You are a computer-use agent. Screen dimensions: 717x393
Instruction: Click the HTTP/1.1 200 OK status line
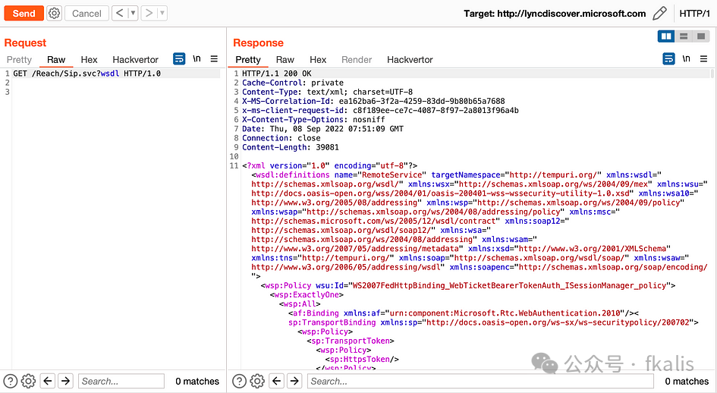click(x=277, y=73)
